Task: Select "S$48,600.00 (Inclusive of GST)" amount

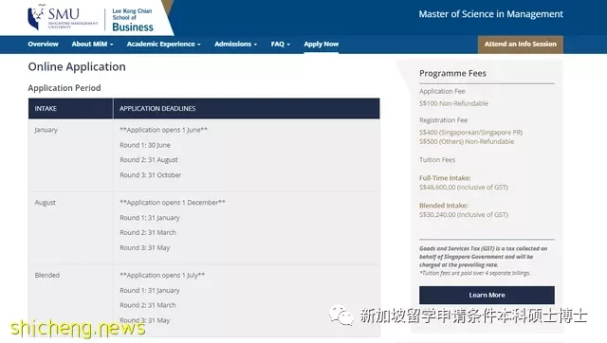Action: pyautogui.click(x=464, y=188)
